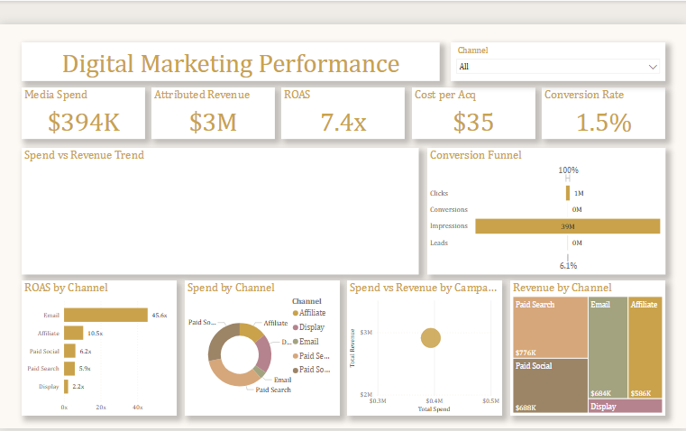The width and height of the screenshot is (686, 431).
Task: Click the Email legend color marker
Action: coord(296,342)
